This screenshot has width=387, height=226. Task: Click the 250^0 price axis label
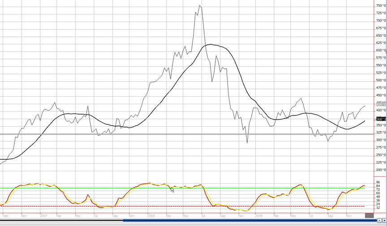pos(381,155)
